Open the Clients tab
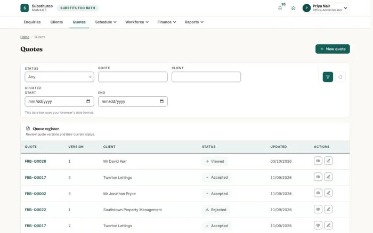 56,22
